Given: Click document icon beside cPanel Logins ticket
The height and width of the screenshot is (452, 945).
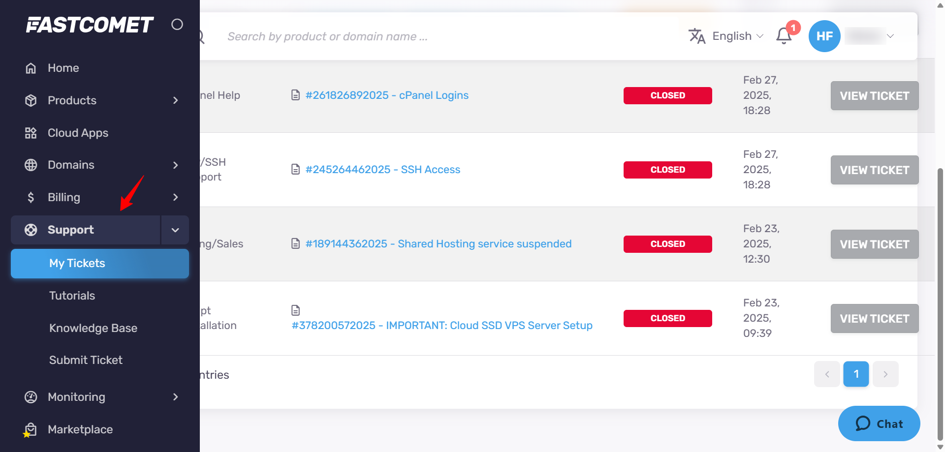Looking at the screenshot, I should click(x=295, y=95).
